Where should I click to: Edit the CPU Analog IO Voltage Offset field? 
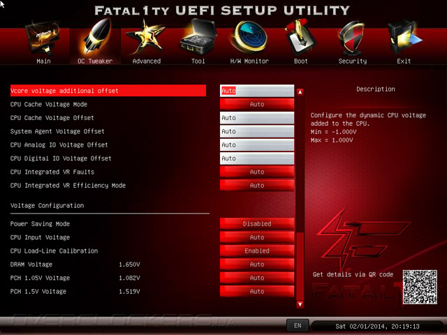257,144
